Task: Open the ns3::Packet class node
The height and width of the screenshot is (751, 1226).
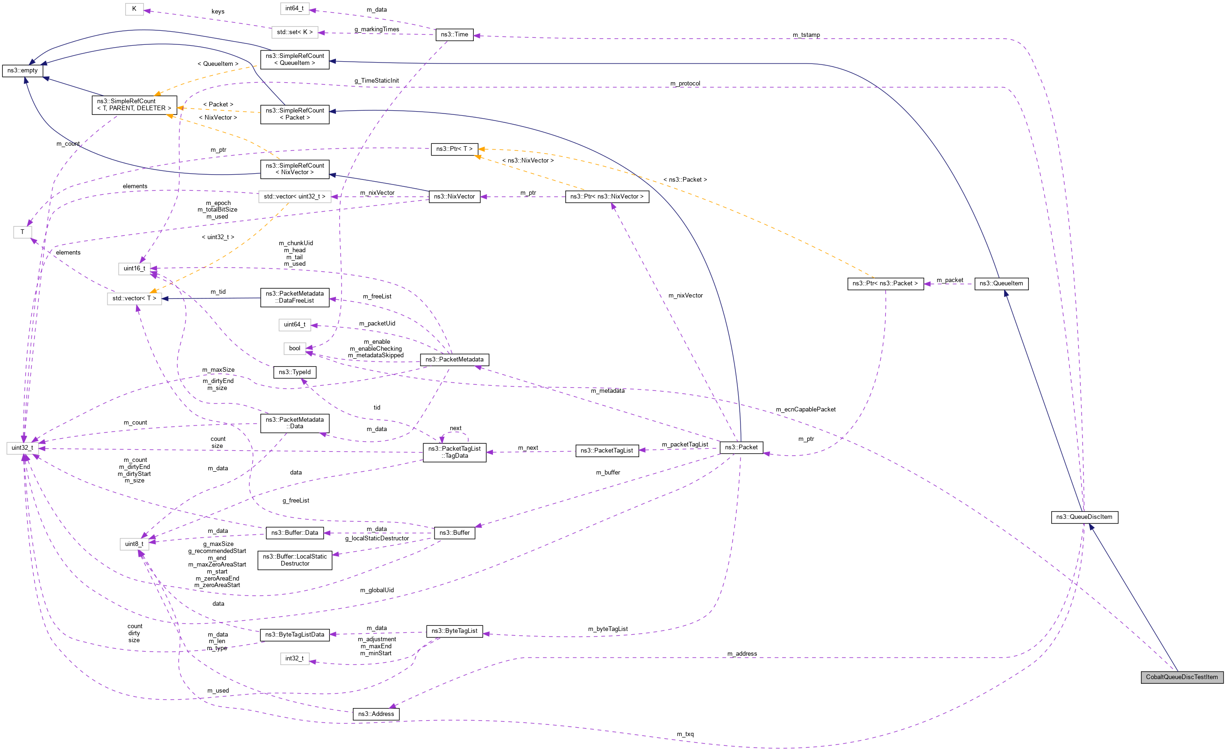Action: (x=742, y=447)
